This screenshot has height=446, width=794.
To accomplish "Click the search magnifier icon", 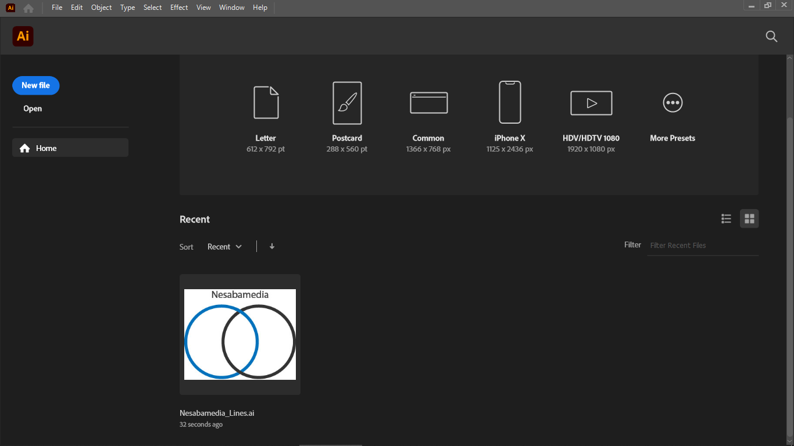I will point(771,37).
